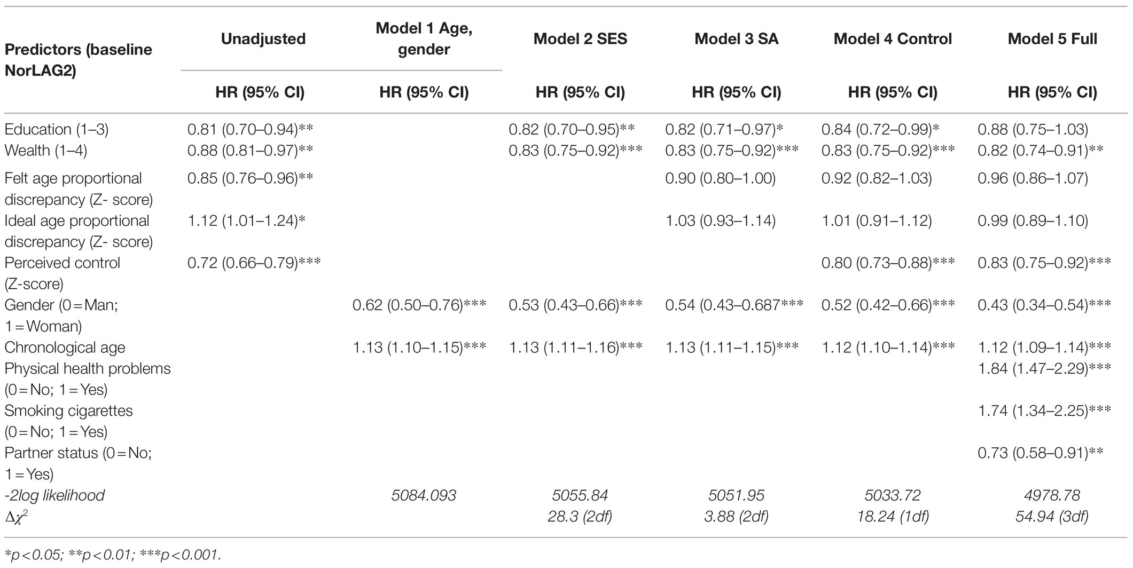The height and width of the screenshot is (568, 1133).
Task: Click the 54.94 (3df) chi-square value
Action: (x=1052, y=516)
